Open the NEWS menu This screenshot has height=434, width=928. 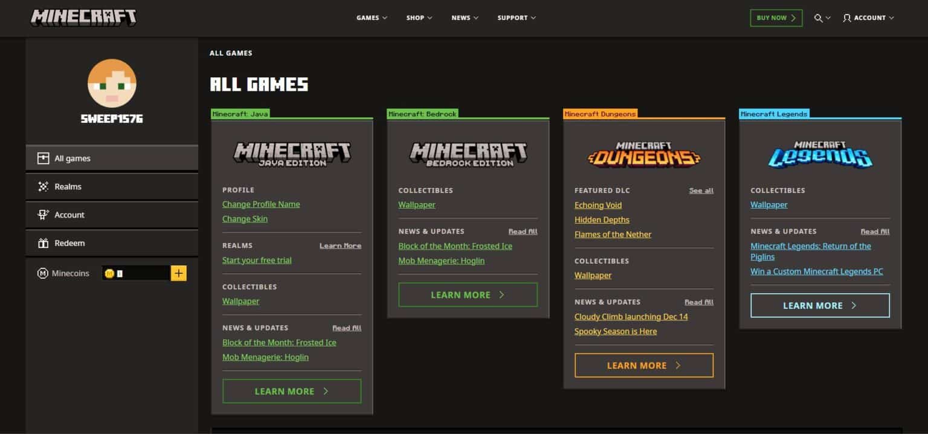point(464,18)
